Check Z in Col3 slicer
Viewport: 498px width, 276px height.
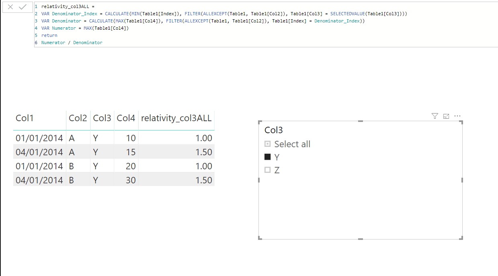pos(268,170)
